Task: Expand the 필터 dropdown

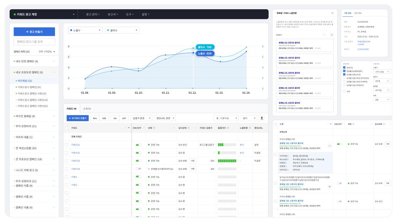Action: (x=249, y=118)
